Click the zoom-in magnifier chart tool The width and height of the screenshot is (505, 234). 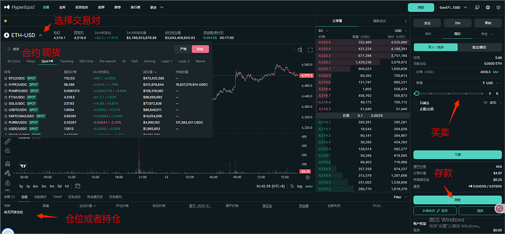click(7, 150)
